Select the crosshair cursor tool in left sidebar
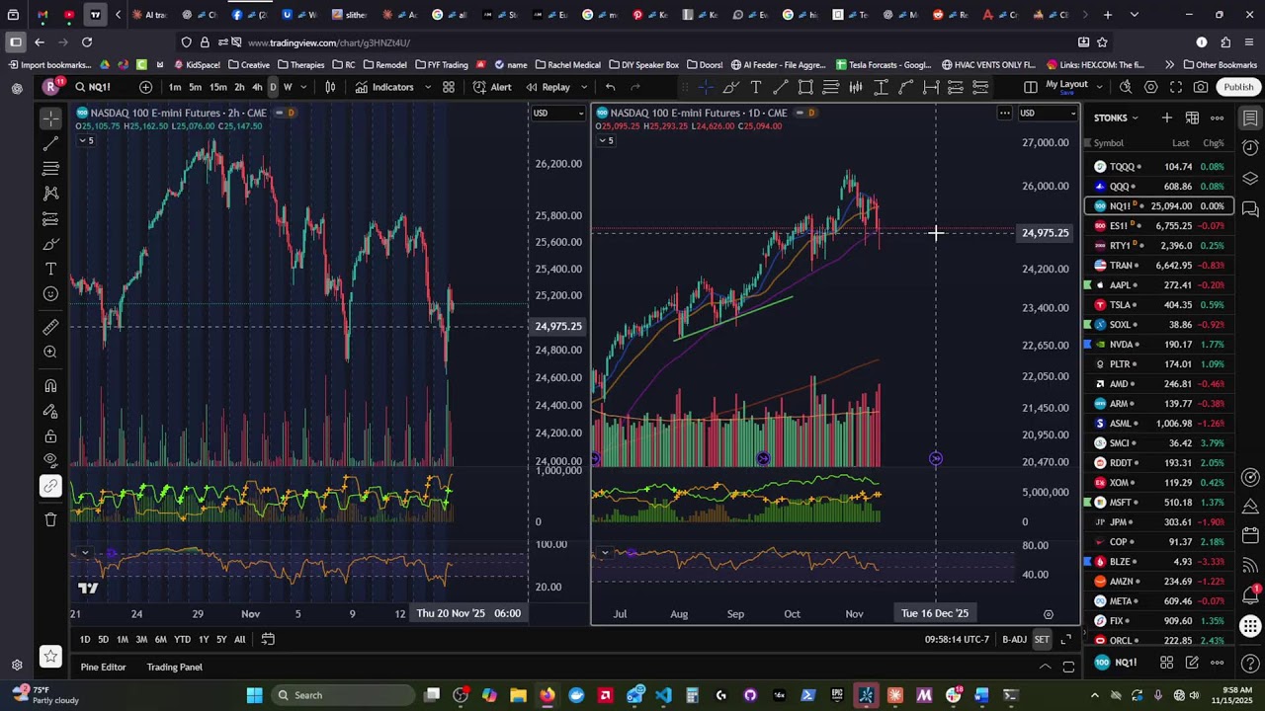1265x711 pixels. coord(50,118)
